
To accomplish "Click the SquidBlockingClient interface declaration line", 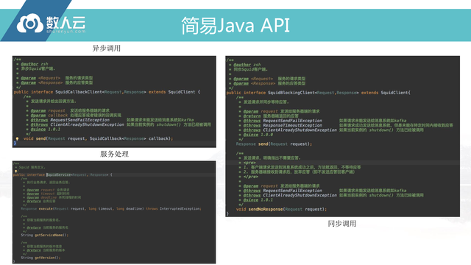I will [x=318, y=93].
